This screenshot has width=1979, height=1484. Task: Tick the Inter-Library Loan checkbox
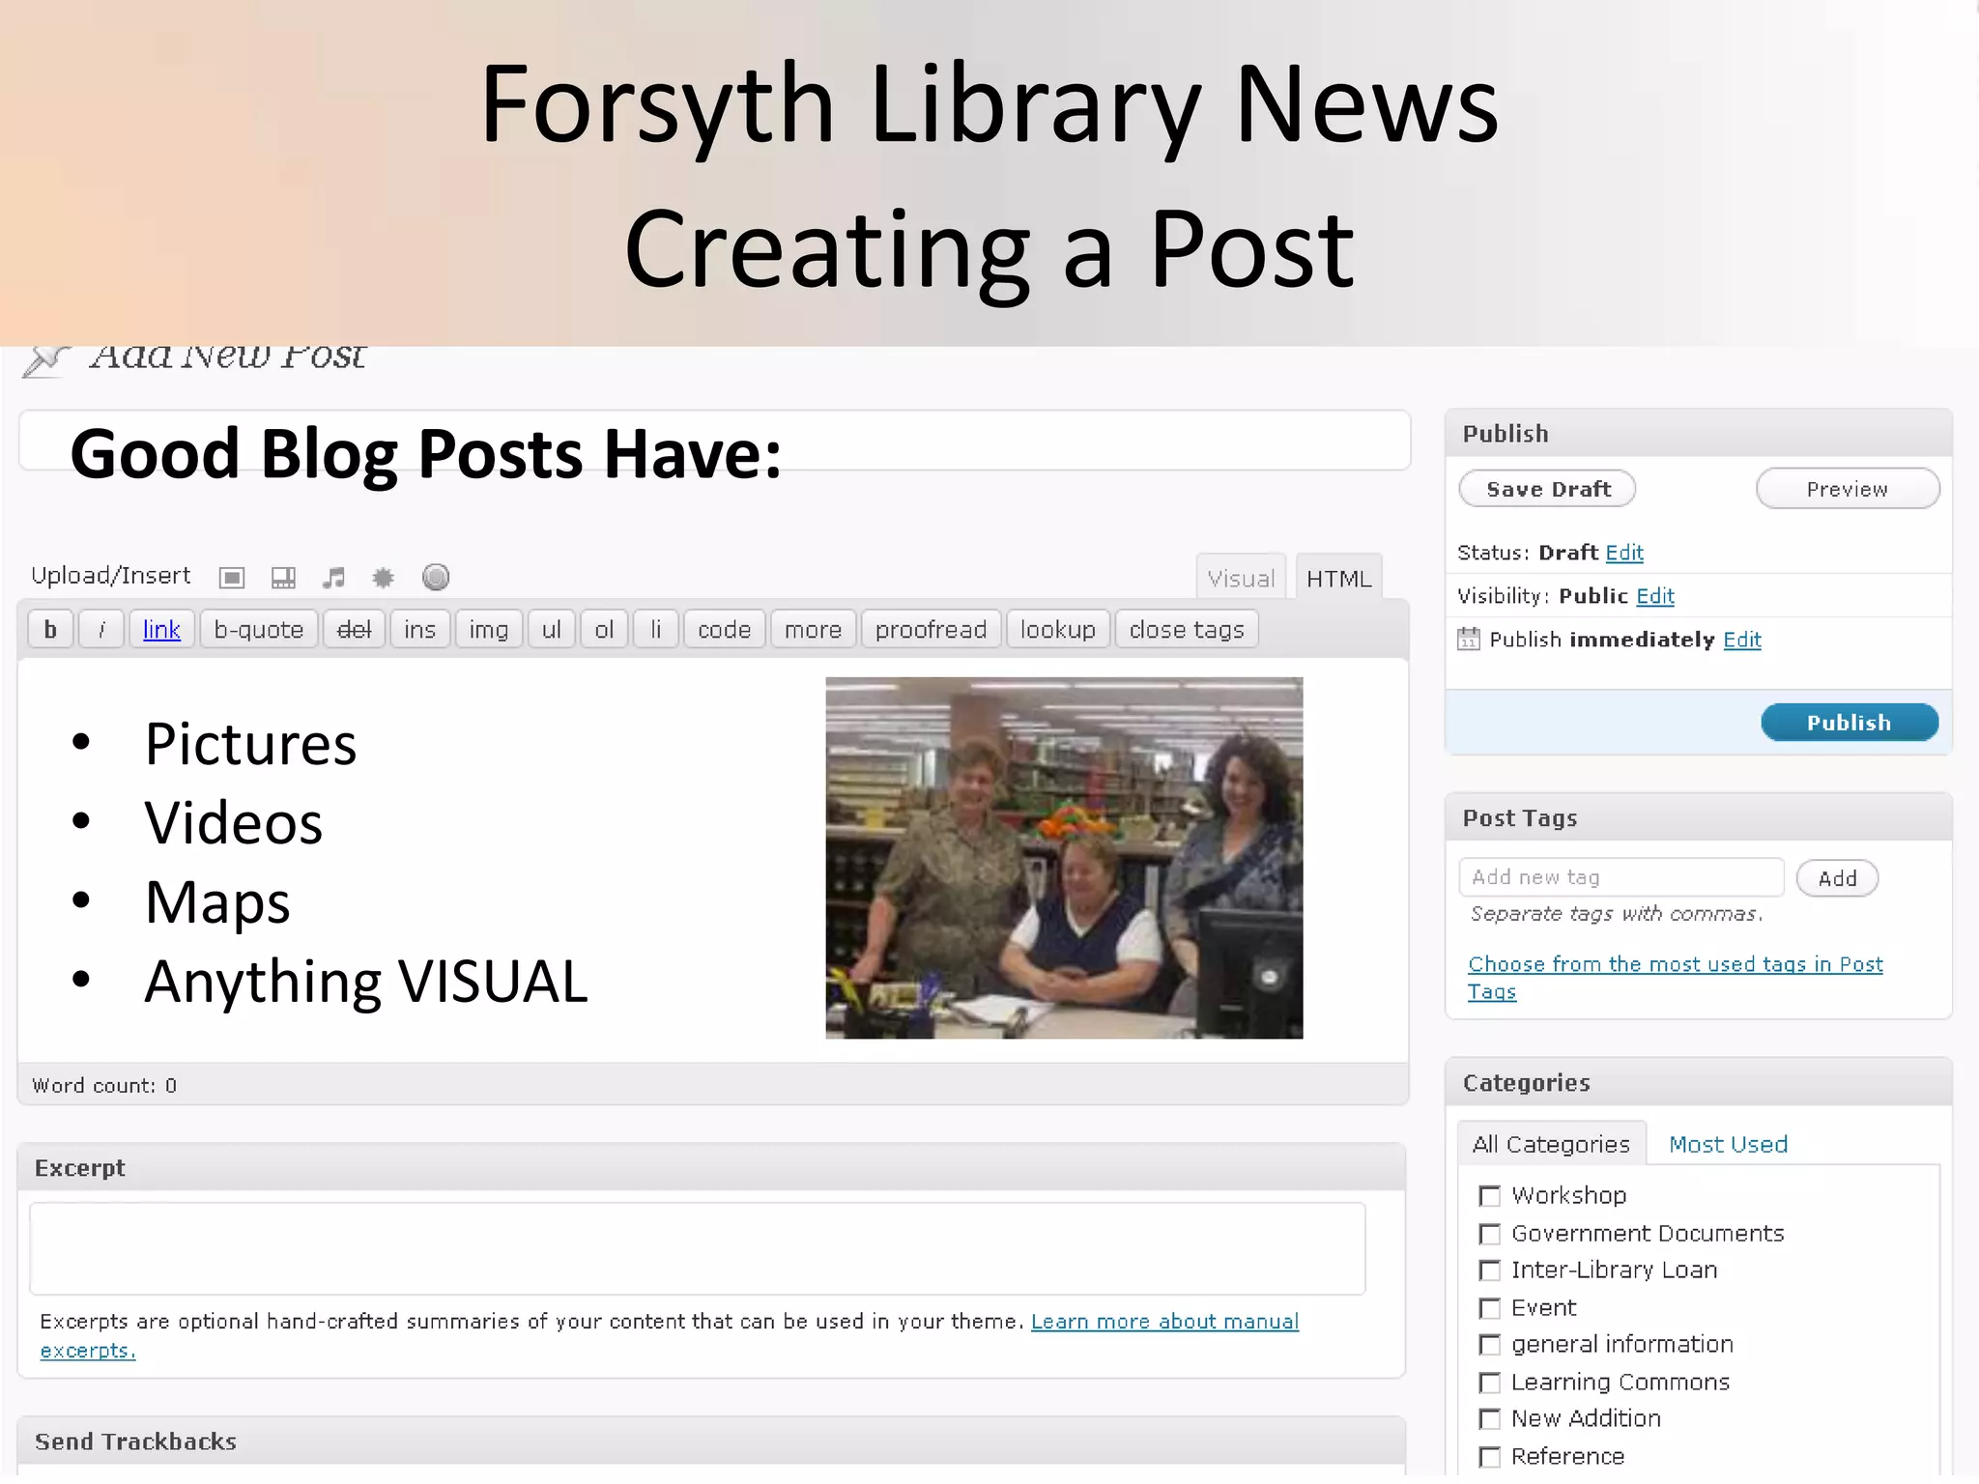1490,1270
